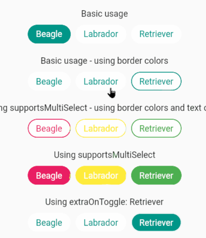206x238 pixels.
Task: Deselect filled Retriever in extraOnToggle row
Action: click(x=156, y=222)
